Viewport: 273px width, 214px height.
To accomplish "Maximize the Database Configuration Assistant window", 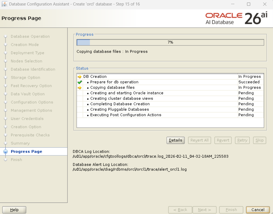I will pos(248,4).
